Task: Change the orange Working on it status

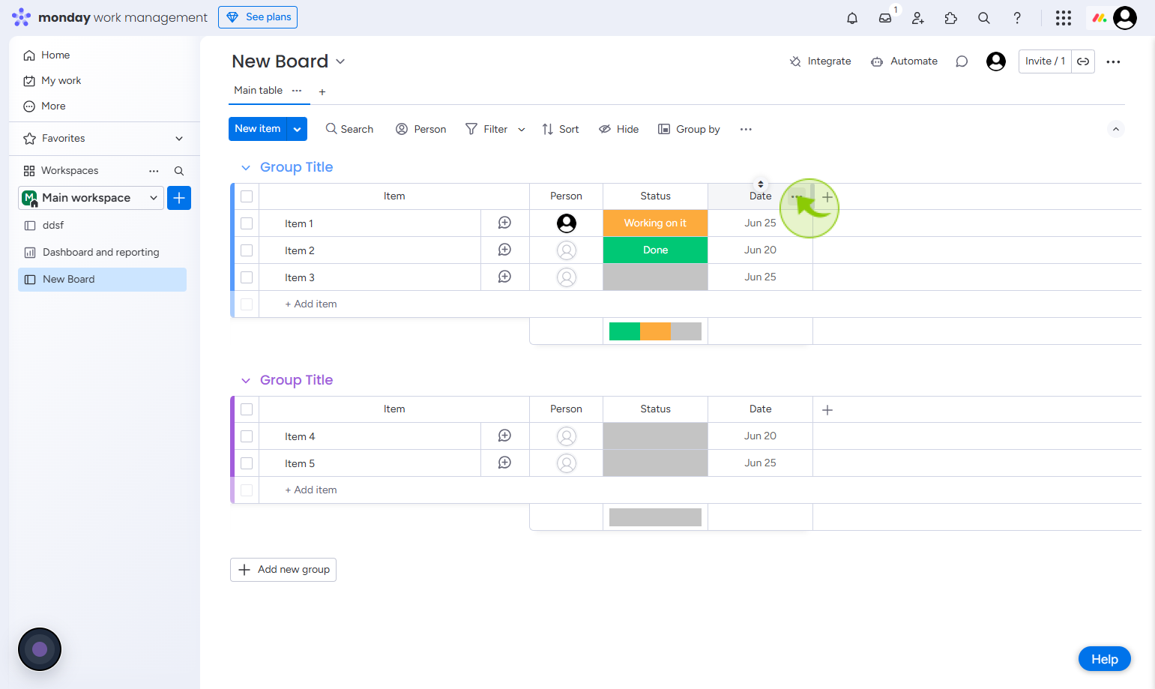Action: pyautogui.click(x=656, y=223)
